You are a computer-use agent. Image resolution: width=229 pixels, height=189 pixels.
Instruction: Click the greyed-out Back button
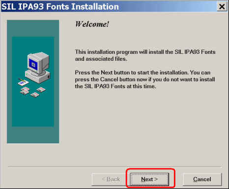[111, 179]
